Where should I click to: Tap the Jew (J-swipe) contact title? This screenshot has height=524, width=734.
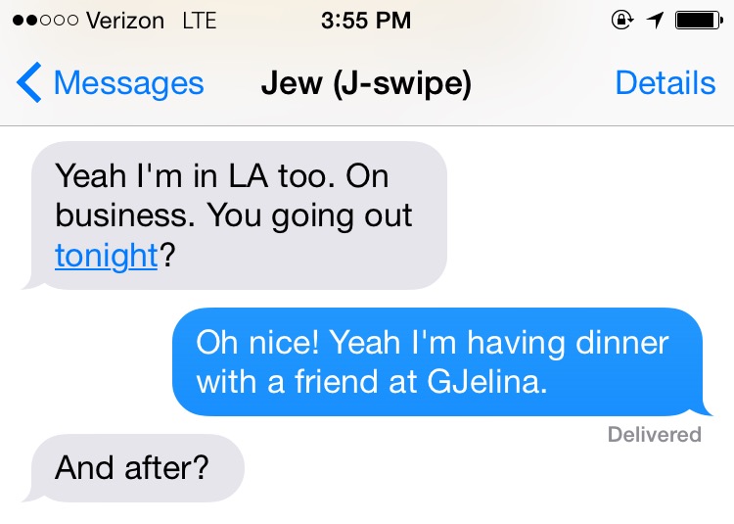pyautogui.click(x=366, y=84)
